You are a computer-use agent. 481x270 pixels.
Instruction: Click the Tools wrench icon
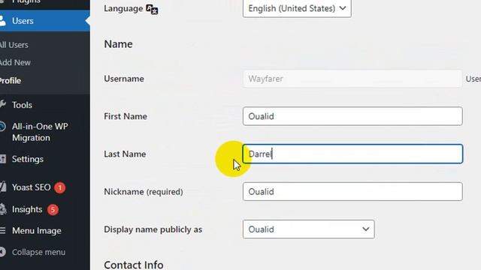[3, 104]
